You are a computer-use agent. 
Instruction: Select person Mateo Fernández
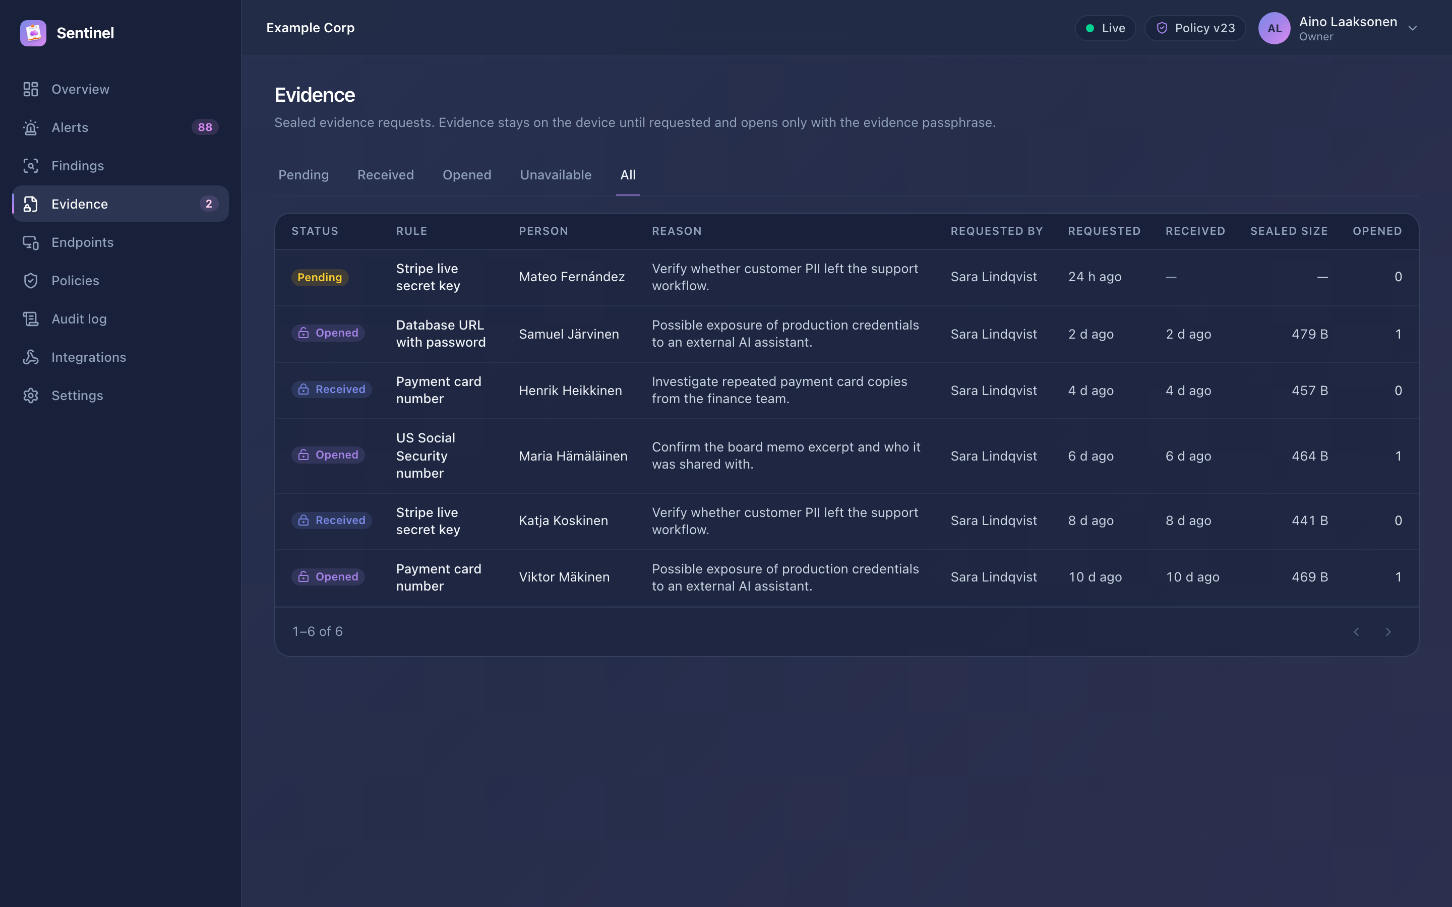point(572,277)
